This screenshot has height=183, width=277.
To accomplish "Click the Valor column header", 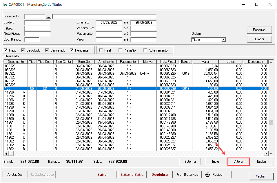I will 205,62.
